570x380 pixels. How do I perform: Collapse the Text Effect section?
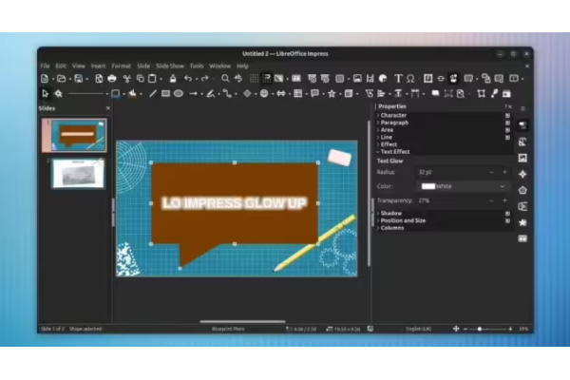point(394,152)
